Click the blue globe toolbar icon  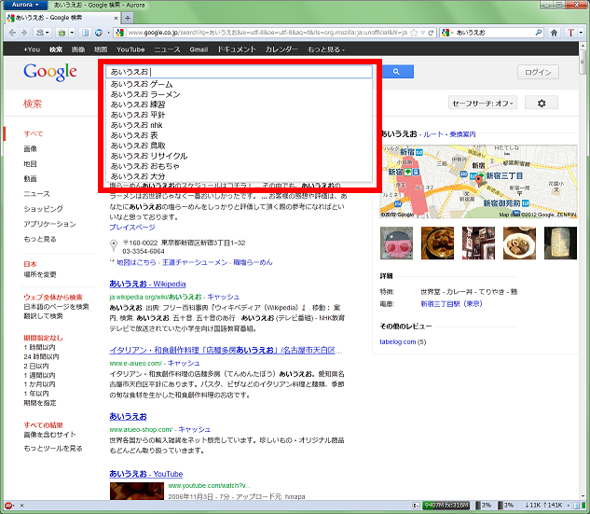[99, 33]
